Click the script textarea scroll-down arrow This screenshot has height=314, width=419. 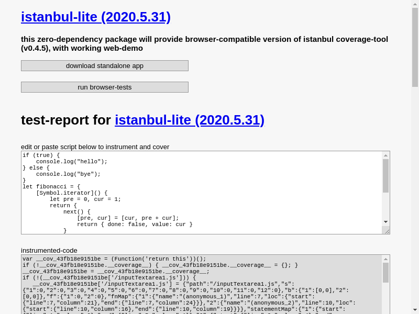(x=385, y=222)
